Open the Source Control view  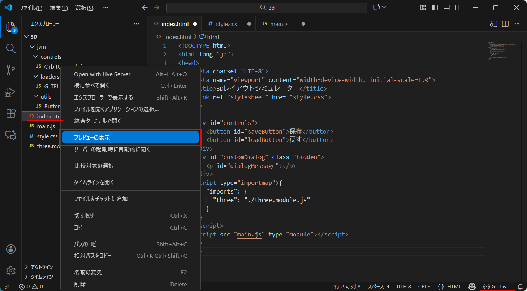click(10, 70)
